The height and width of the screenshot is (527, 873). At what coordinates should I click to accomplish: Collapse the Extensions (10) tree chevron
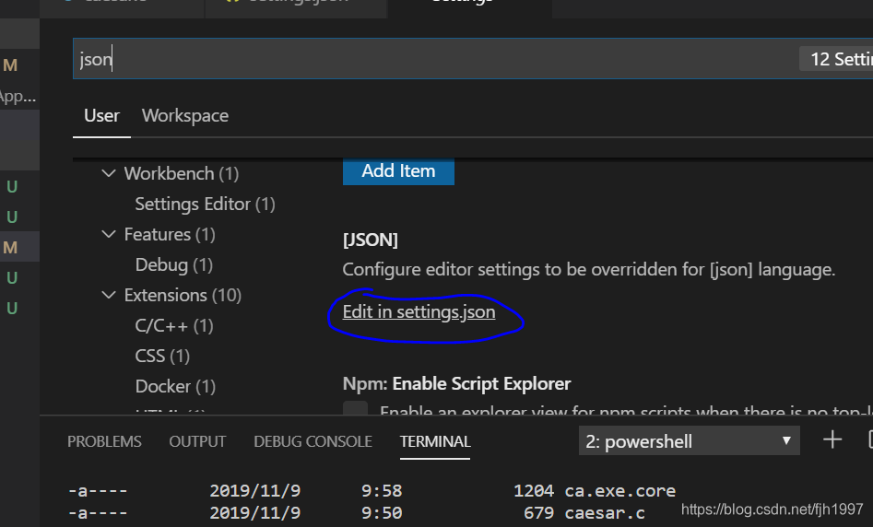click(109, 295)
